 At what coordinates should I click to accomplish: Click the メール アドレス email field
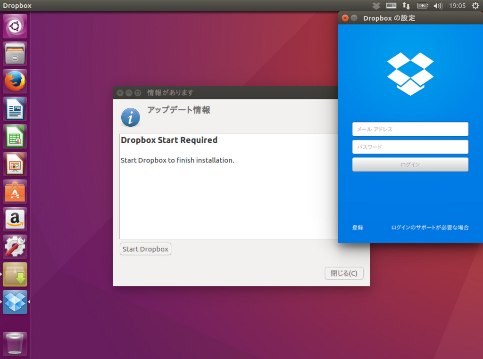[410, 129]
